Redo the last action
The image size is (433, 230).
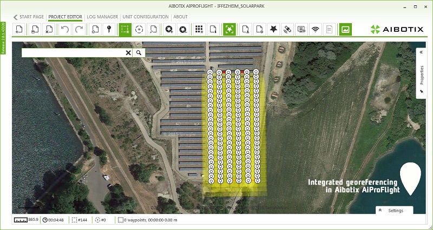(x=78, y=29)
